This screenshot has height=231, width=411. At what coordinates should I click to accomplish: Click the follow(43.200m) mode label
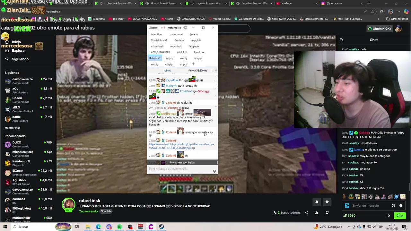point(197,71)
